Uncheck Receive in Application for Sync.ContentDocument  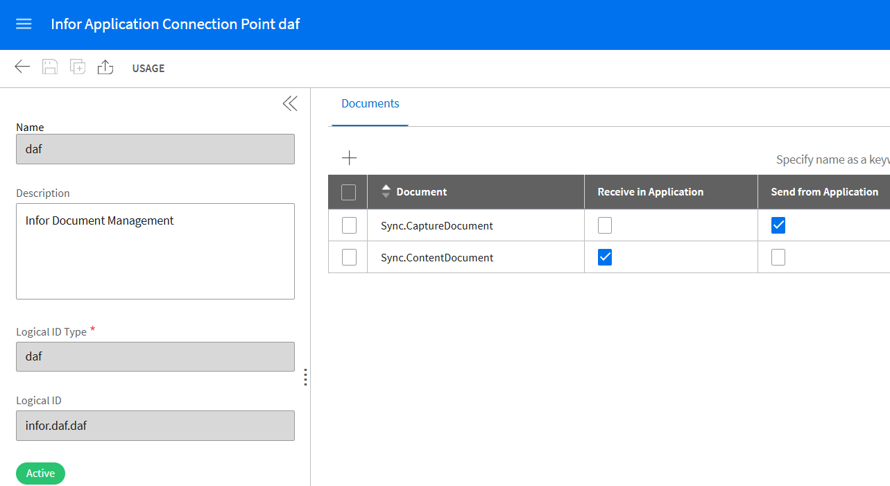pos(605,257)
